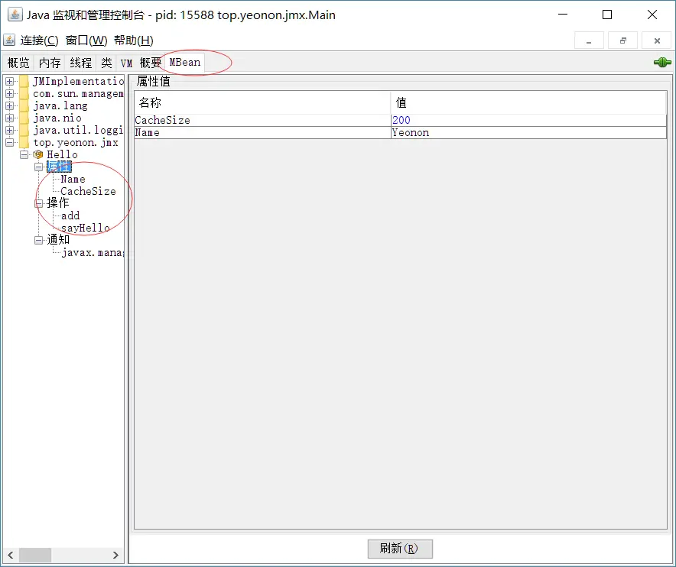Click the CacheSize name cell in table
The height and width of the screenshot is (567, 676).
click(262, 120)
